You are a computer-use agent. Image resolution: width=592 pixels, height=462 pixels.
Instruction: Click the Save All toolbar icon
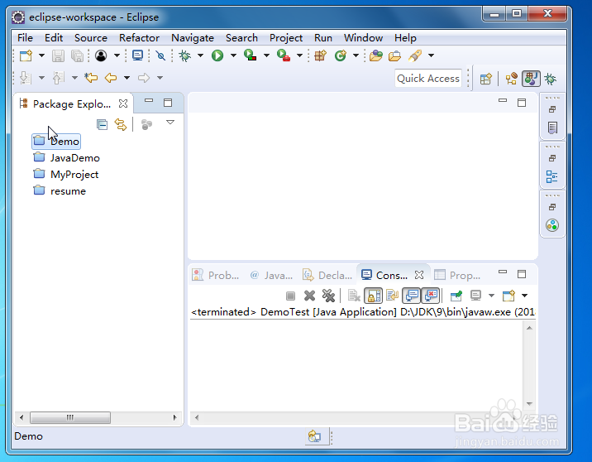77,56
